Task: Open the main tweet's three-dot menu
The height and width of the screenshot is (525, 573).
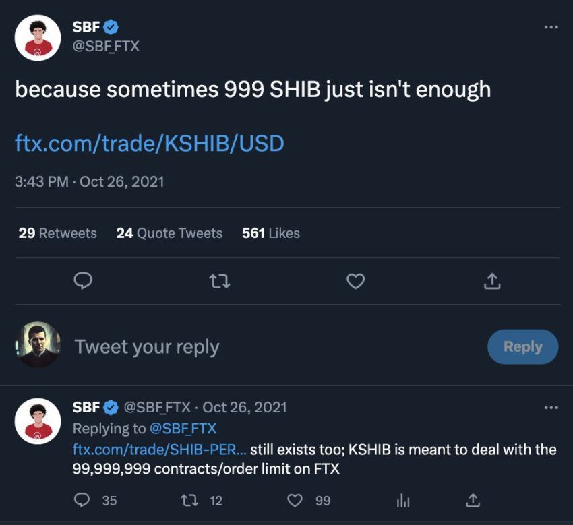Action: [x=551, y=27]
